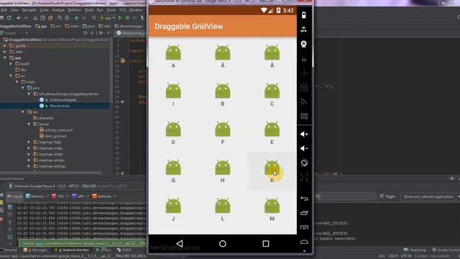The image size is (460, 259).
Task: Open the Refactor menu
Action: pos(75,10)
